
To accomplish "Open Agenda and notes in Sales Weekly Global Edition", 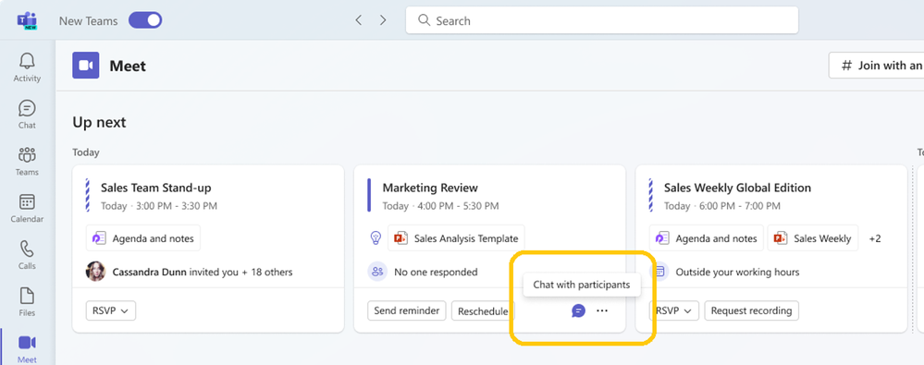I will coord(707,238).
